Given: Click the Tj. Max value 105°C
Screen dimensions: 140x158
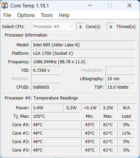Looking at the screenshot, I should (56, 116).
